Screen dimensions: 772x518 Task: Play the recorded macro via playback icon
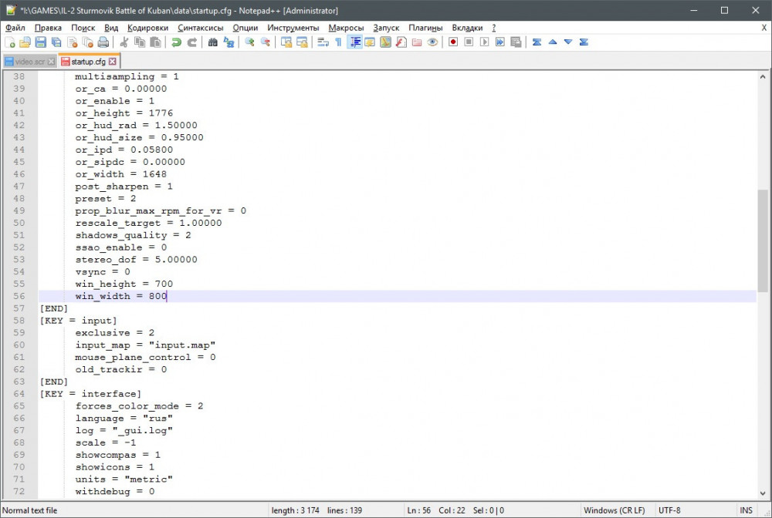(485, 42)
